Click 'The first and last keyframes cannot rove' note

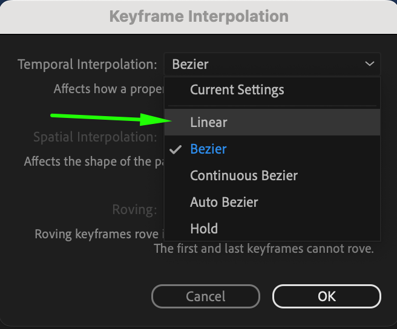coord(263,249)
